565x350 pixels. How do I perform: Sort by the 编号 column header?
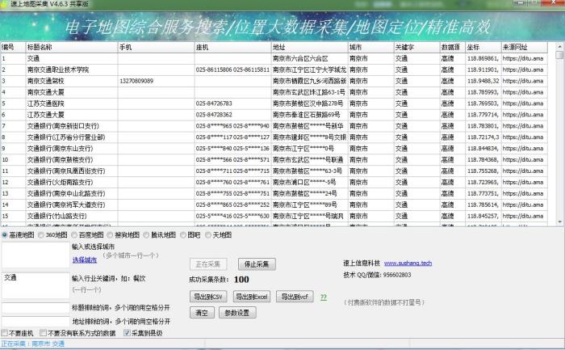click(13, 47)
